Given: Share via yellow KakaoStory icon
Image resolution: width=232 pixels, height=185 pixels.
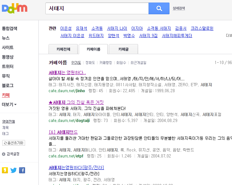Looking at the screenshot, I should [x=5, y=170].
